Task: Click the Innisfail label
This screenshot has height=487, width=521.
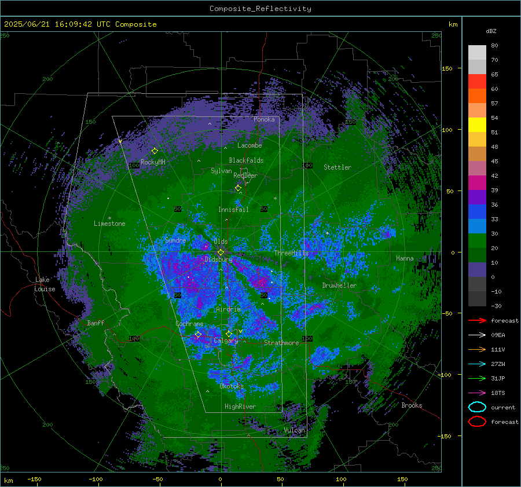Action: point(233,210)
